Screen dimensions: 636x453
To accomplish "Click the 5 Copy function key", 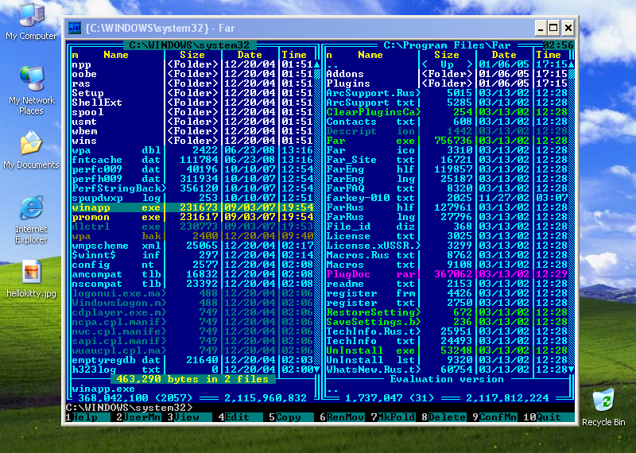I will pos(291,417).
